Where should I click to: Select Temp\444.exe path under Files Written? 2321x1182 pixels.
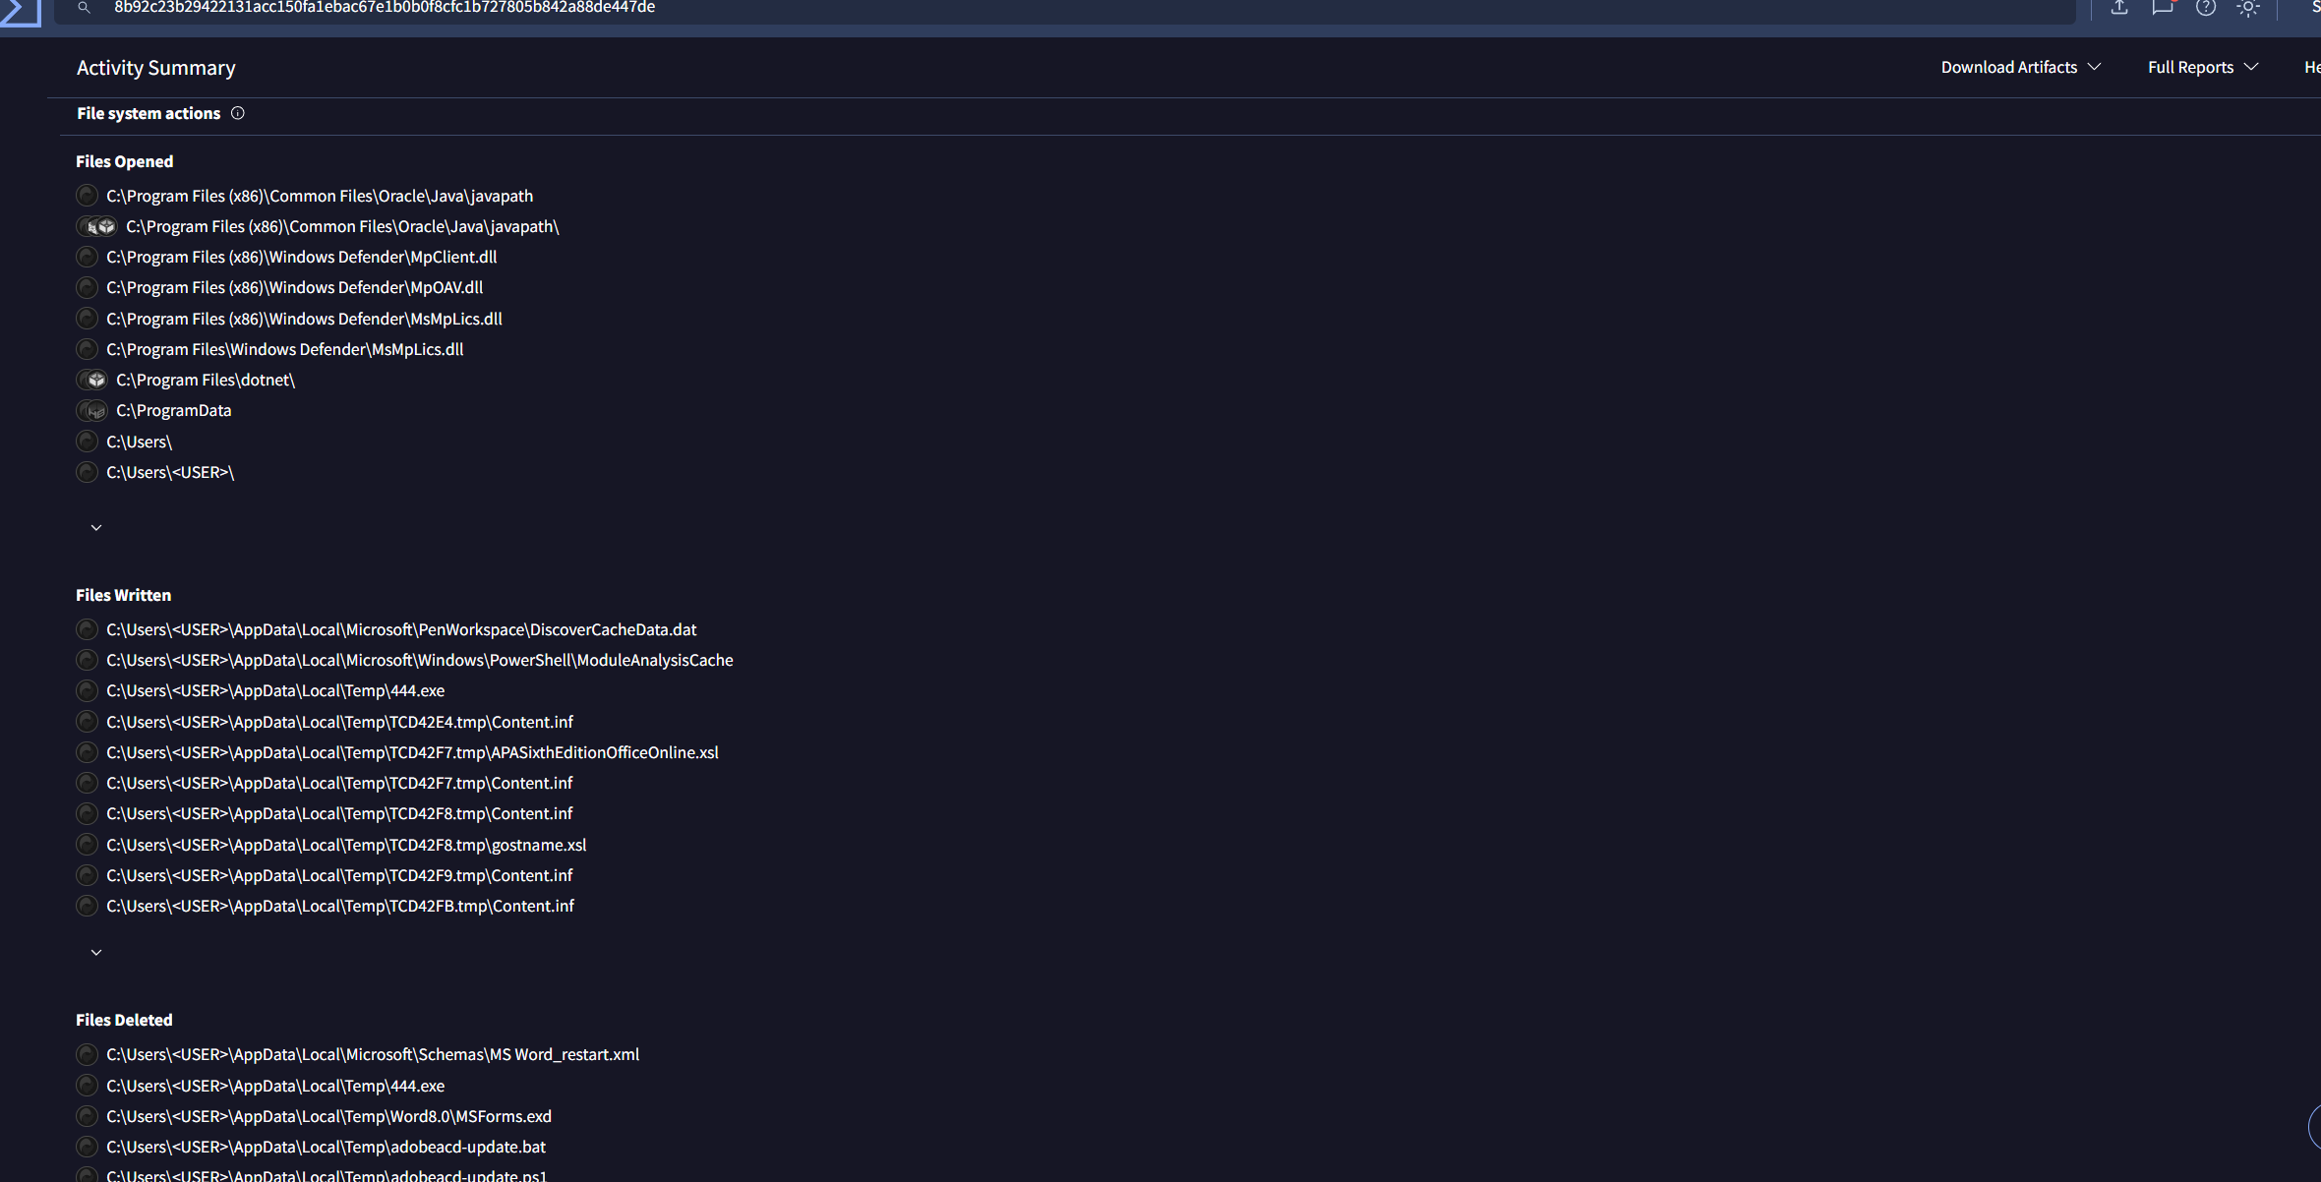[x=275, y=690]
